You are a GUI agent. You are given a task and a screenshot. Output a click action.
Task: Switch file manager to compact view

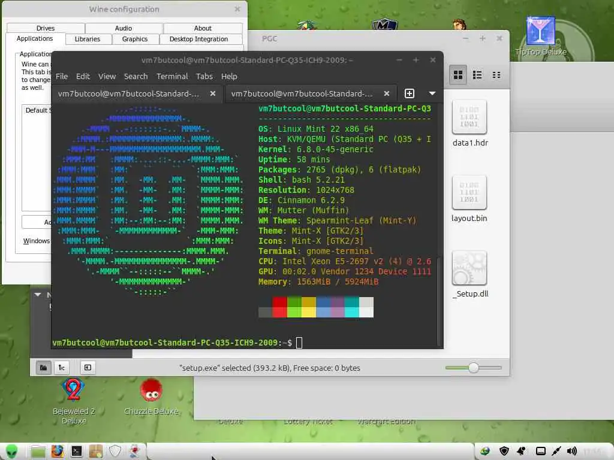[496, 75]
